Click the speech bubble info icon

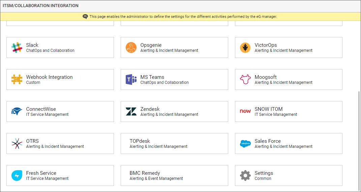point(85,17)
